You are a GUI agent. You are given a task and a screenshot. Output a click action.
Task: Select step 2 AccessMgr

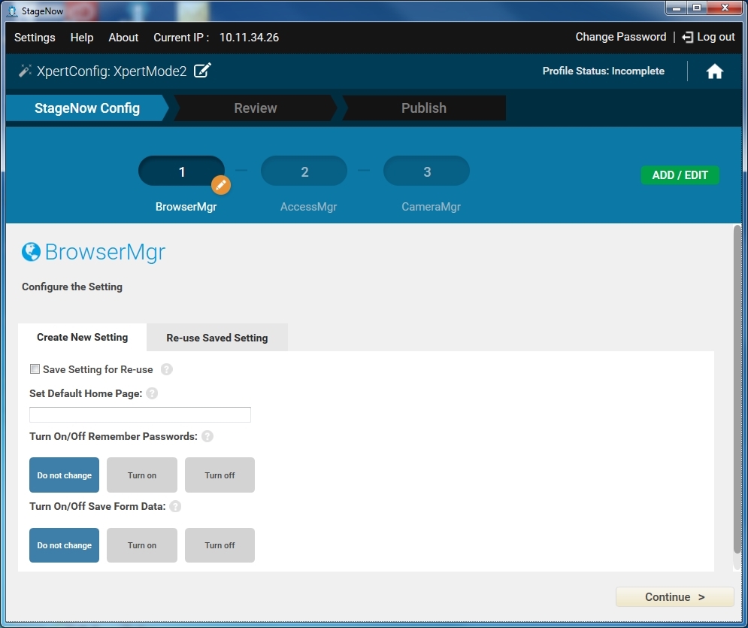(304, 172)
